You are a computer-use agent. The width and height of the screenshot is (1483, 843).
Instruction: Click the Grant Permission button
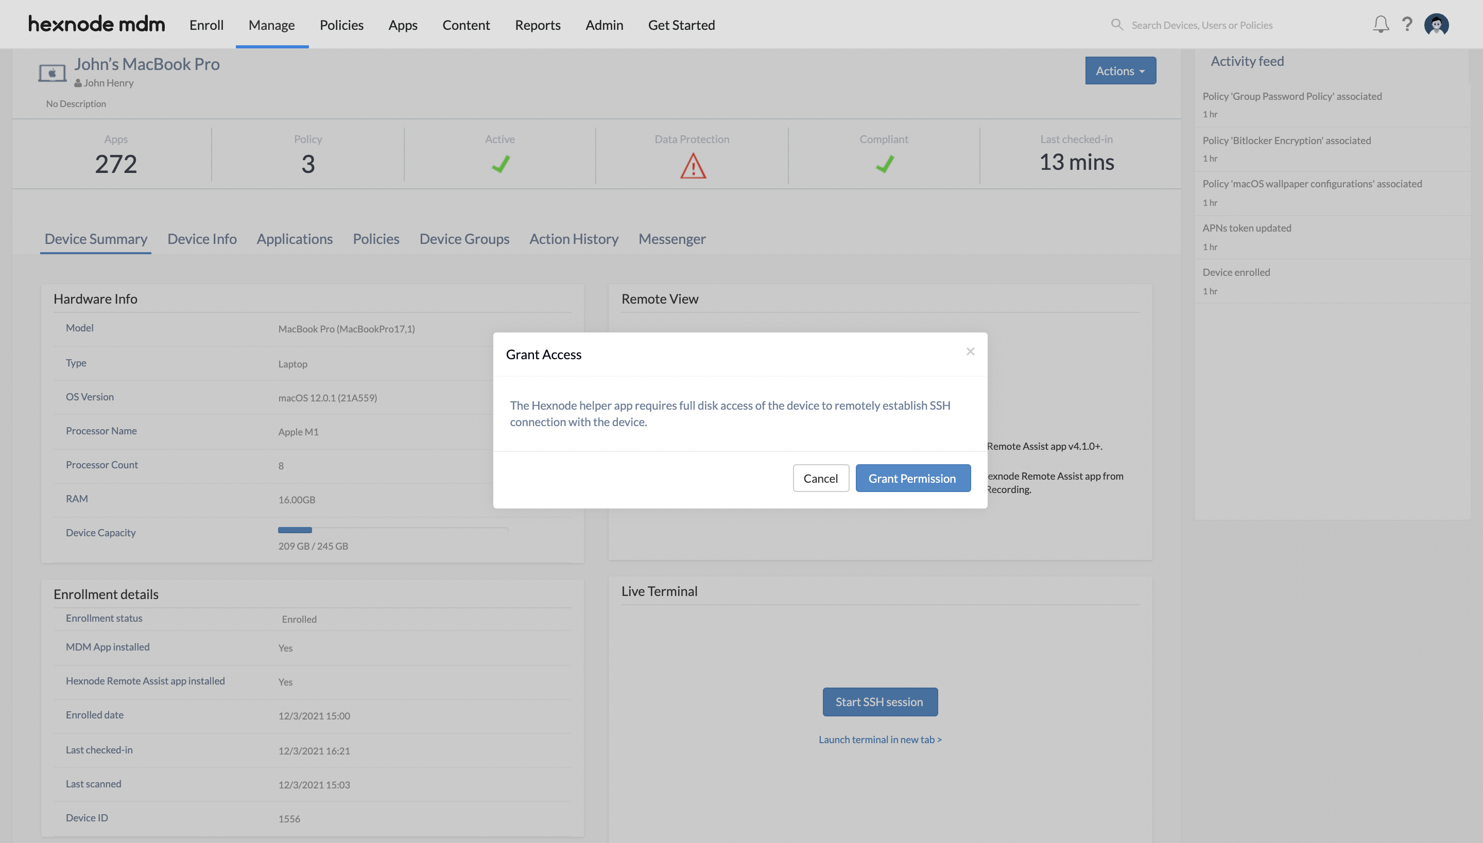click(913, 478)
